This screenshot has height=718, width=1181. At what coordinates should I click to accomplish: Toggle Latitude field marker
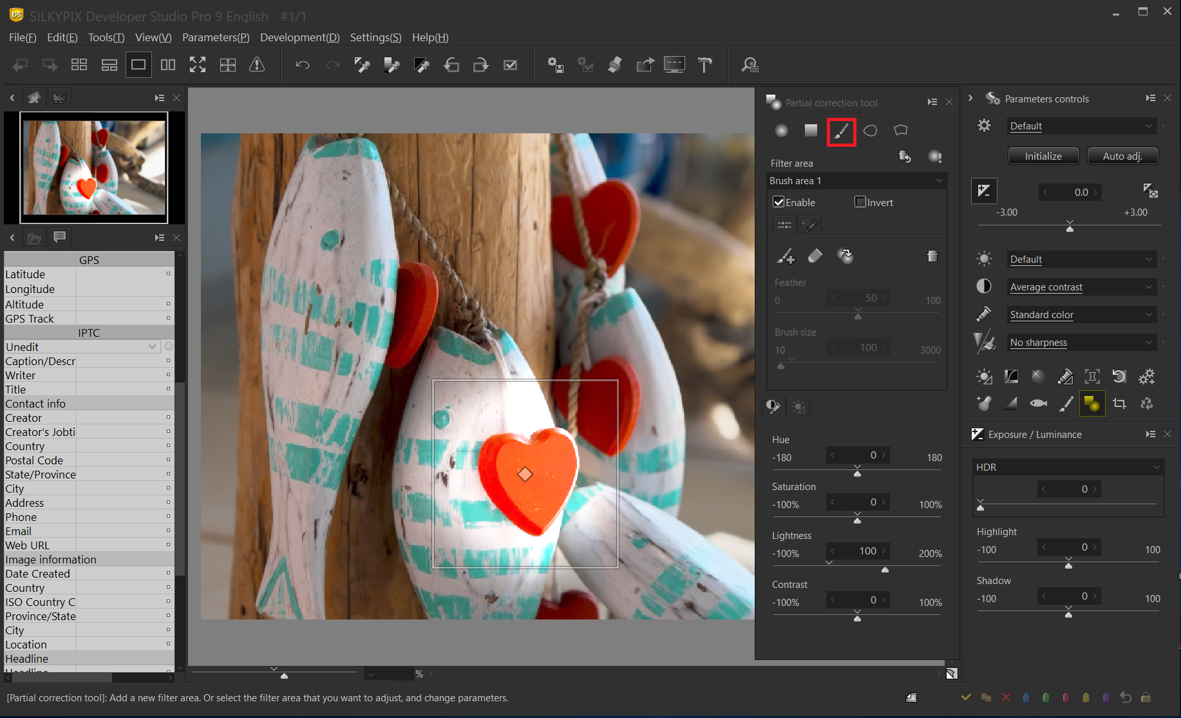(169, 274)
